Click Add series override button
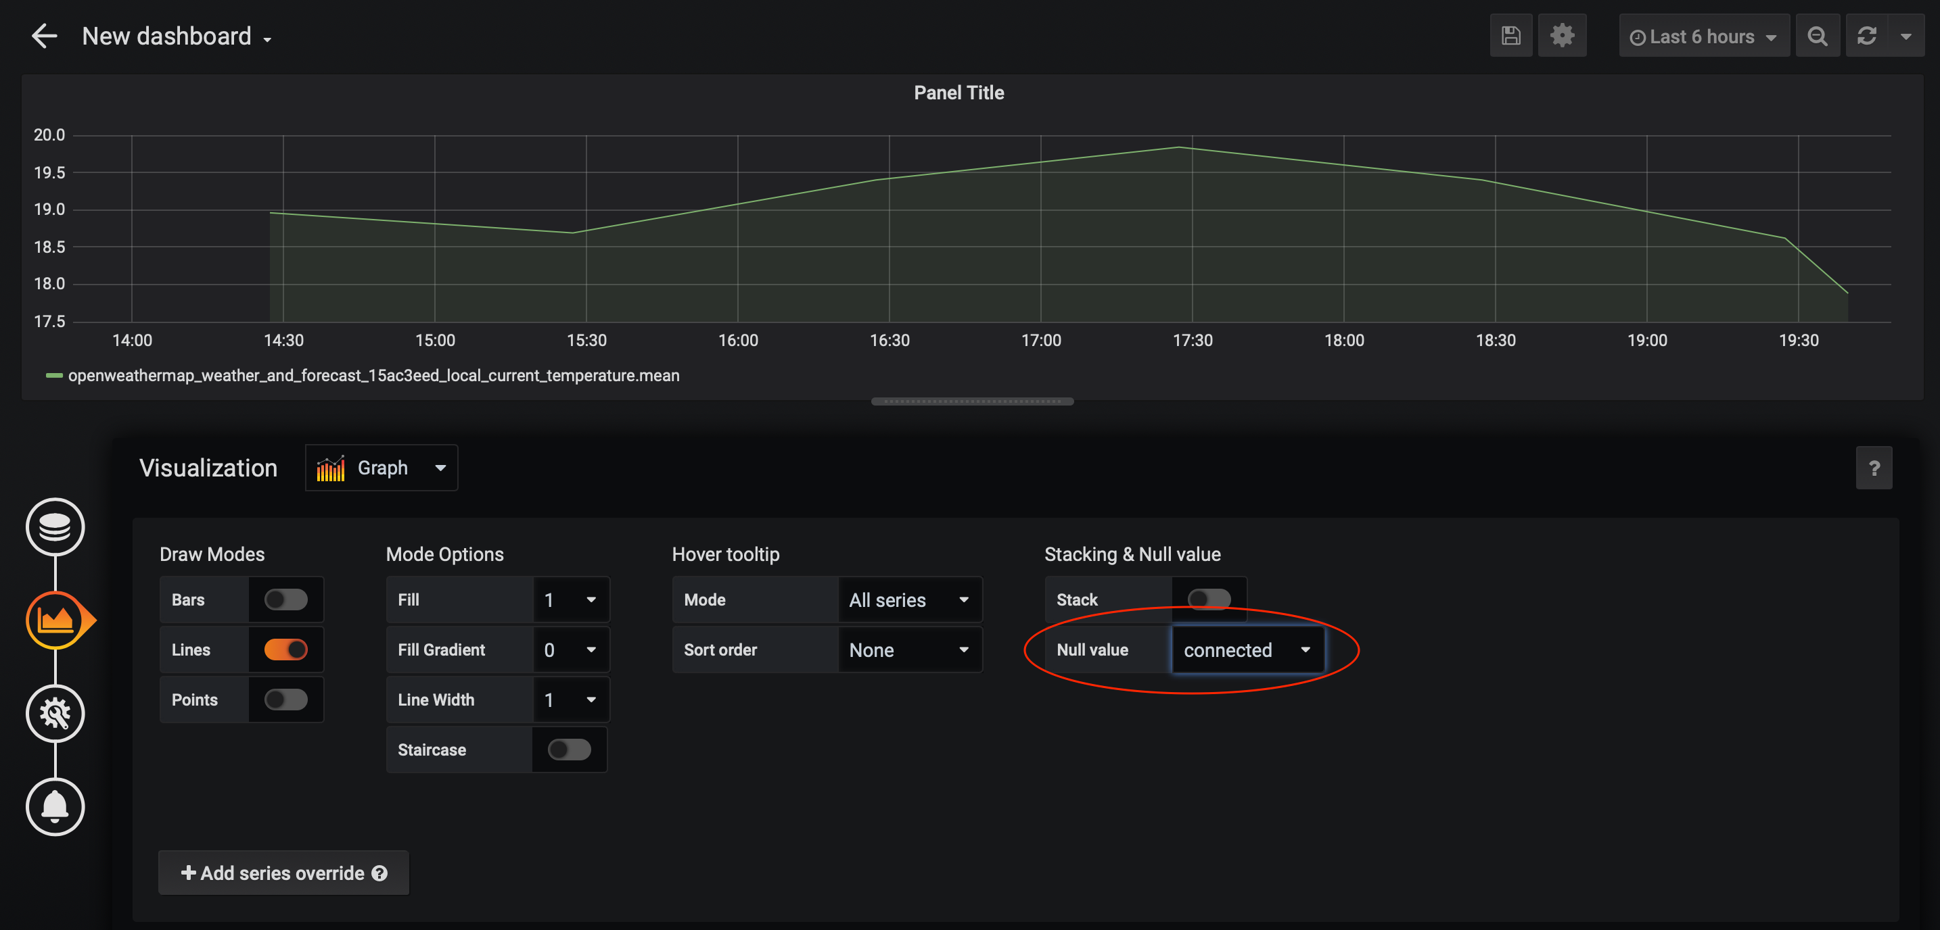Screen dimensions: 1940x930 click(283, 873)
